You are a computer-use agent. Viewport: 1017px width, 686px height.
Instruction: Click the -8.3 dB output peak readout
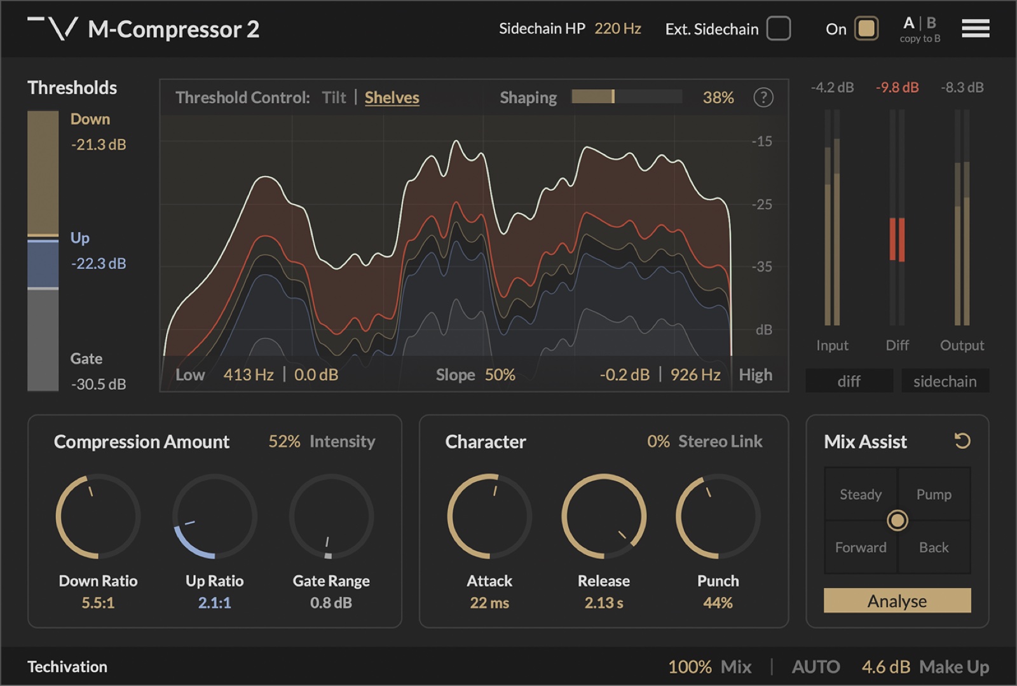[x=962, y=87]
